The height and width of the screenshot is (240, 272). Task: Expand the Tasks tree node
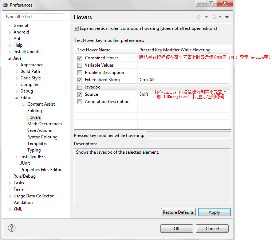tap(9, 183)
